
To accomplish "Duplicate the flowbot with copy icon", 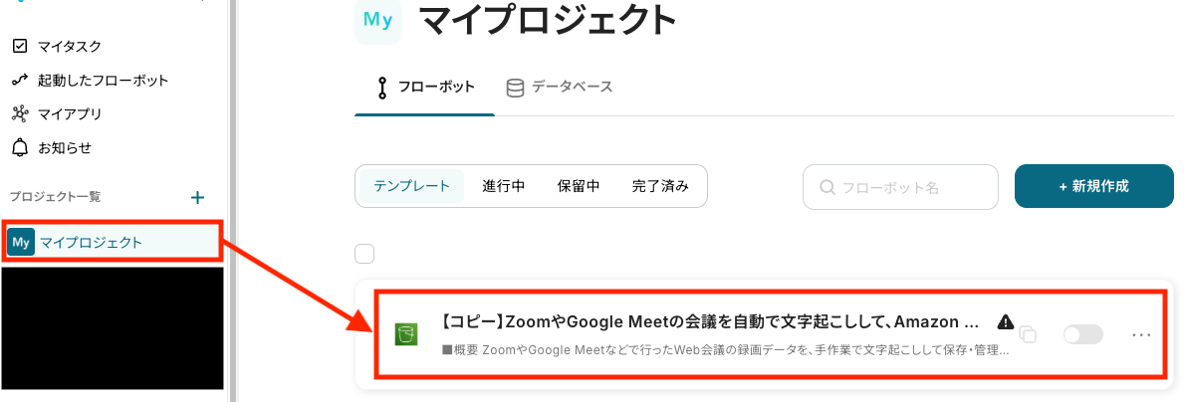I will coord(1029,335).
